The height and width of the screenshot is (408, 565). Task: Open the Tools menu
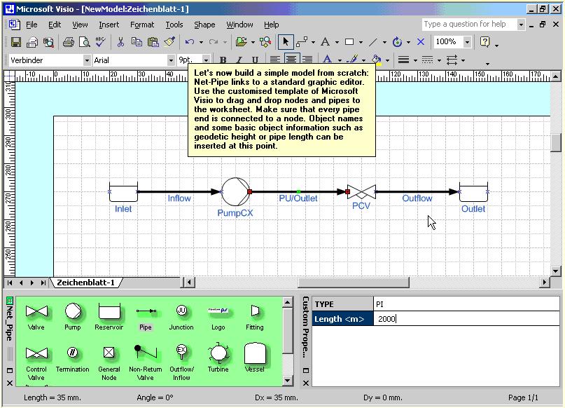click(x=174, y=25)
